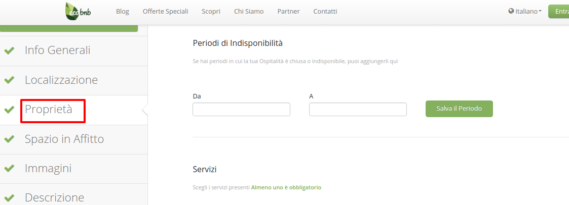
Task: Click the ecobnb leaf logo
Action: [79, 11]
